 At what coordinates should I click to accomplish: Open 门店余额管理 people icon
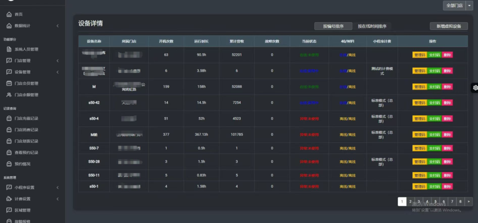pos(9,95)
